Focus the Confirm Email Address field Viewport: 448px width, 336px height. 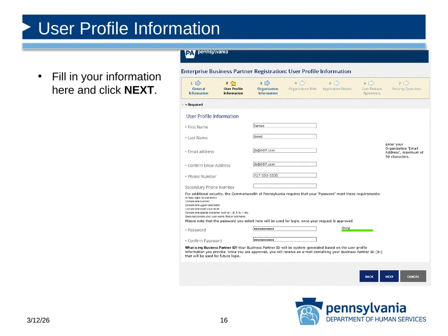[285, 164]
